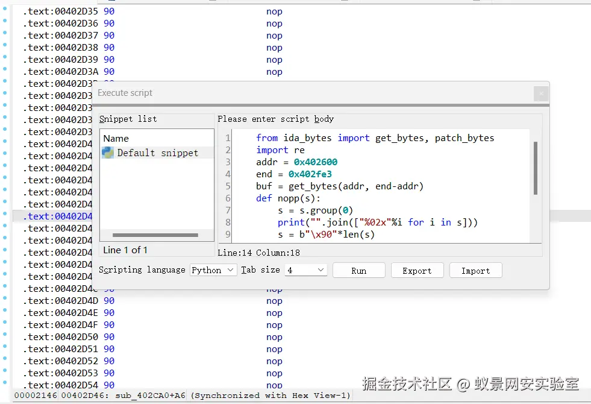The width and height of the screenshot is (591, 404).
Task: Click script line 'addr = 0x402600'
Action: pyautogui.click(x=296, y=162)
